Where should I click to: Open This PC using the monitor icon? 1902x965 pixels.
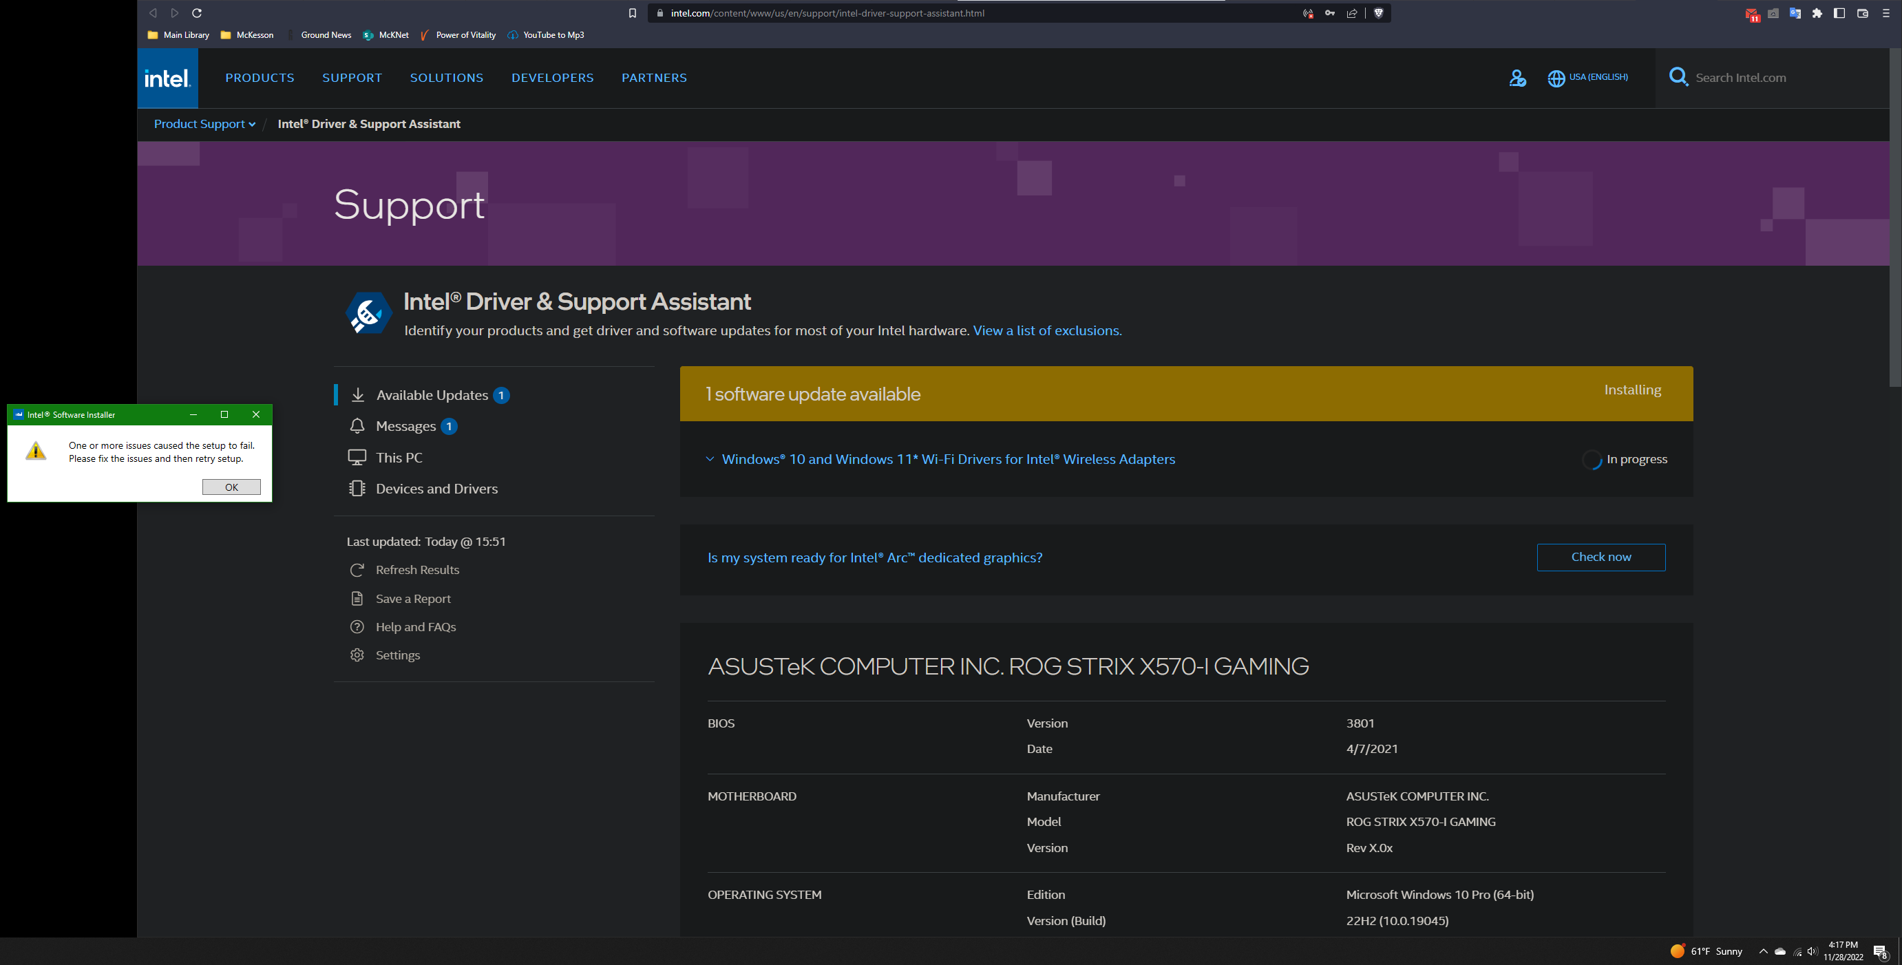(357, 457)
